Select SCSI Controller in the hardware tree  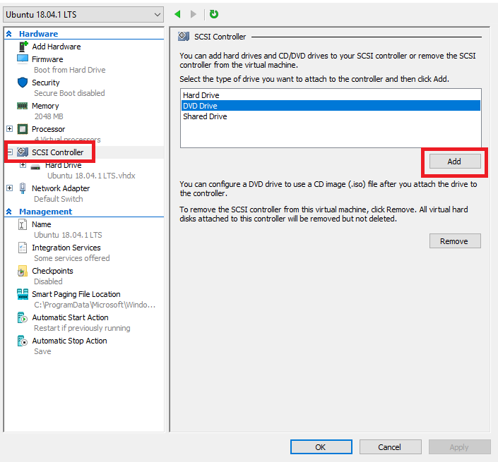pyautogui.click(x=57, y=152)
